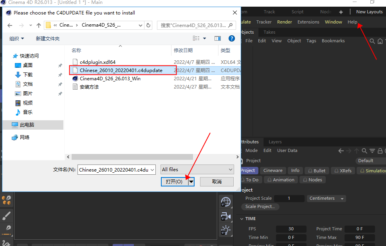
Task: Select 此电脑 in the sidebar
Action: [x=33, y=125]
